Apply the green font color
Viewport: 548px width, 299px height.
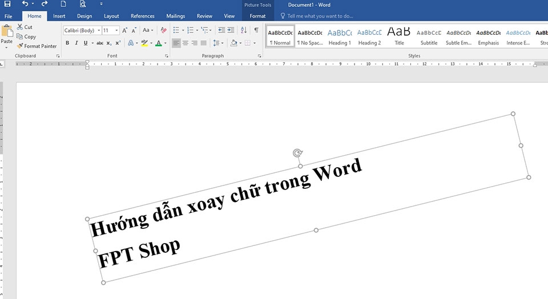click(x=159, y=43)
